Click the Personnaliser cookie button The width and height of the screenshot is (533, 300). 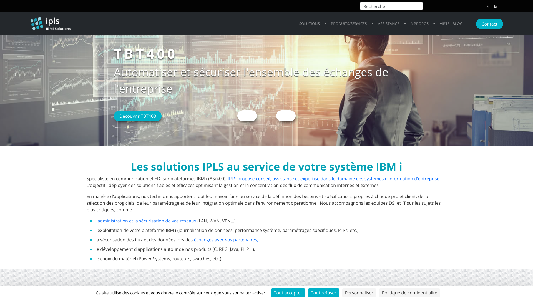click(359, 293)
